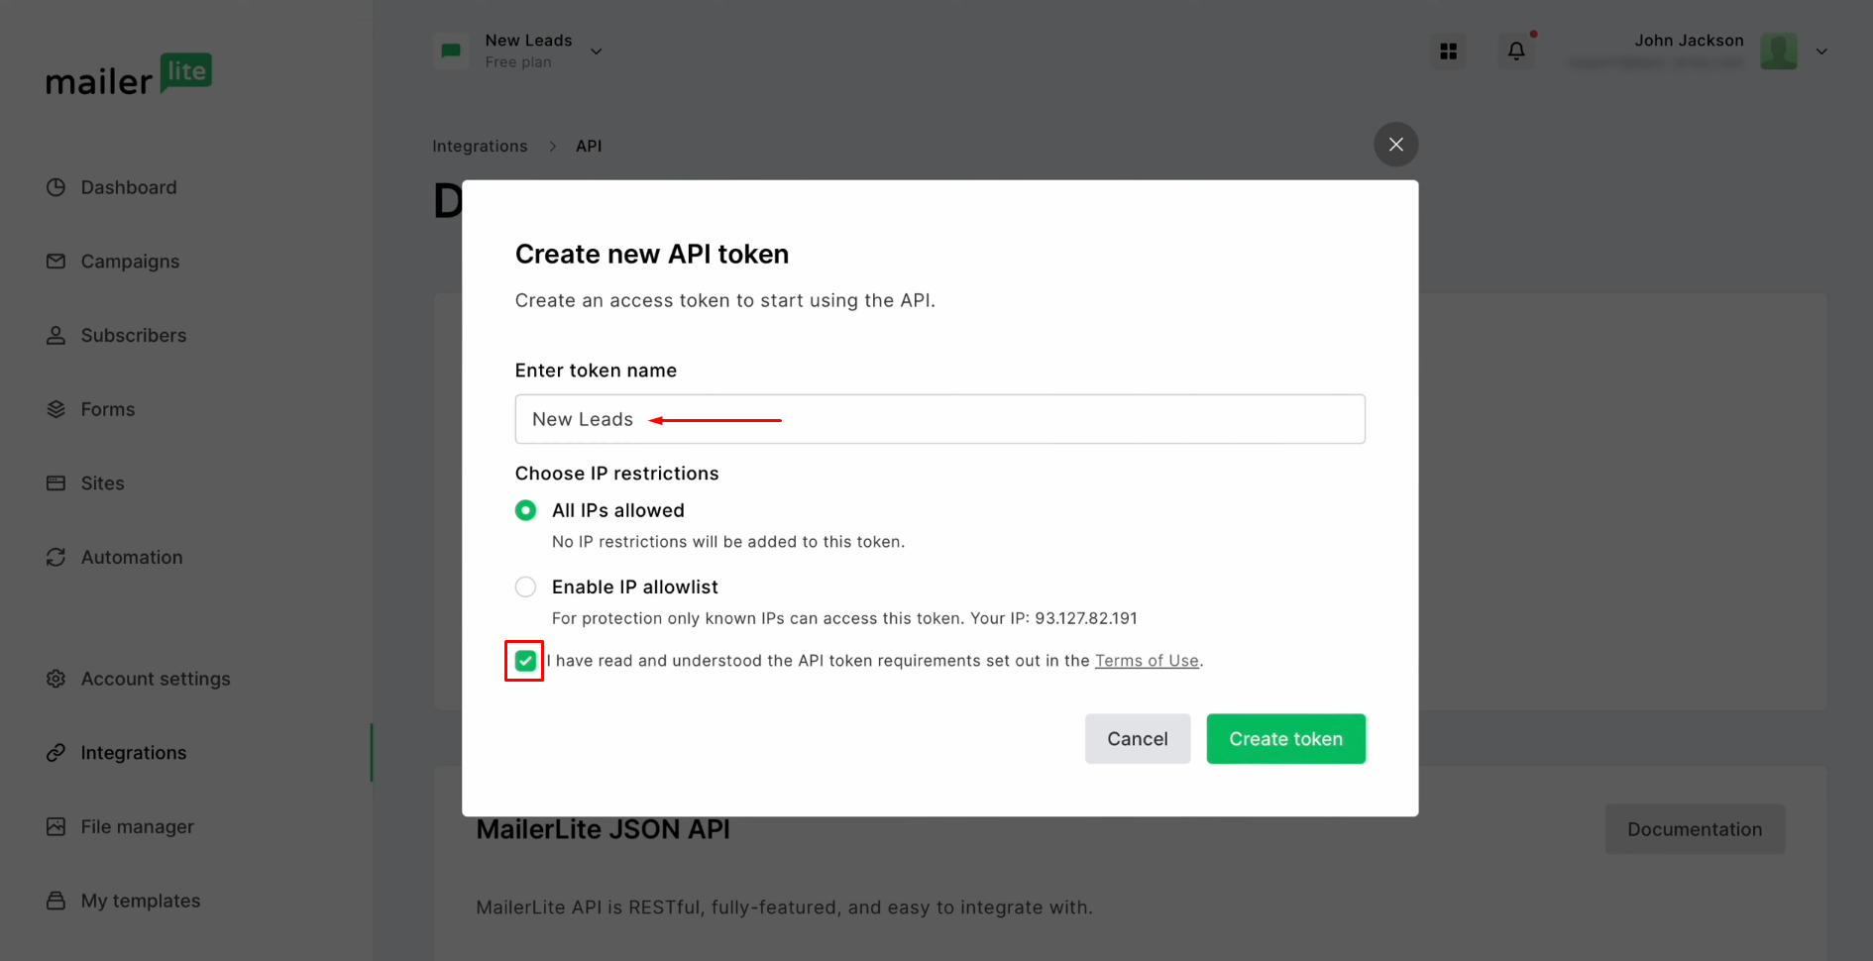Click the Documentation button

1695,829
